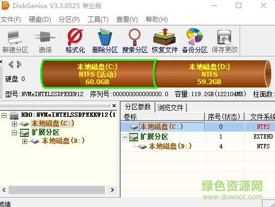Open the 文件(F) menu
Screen dimensions: 275x207
11,20
